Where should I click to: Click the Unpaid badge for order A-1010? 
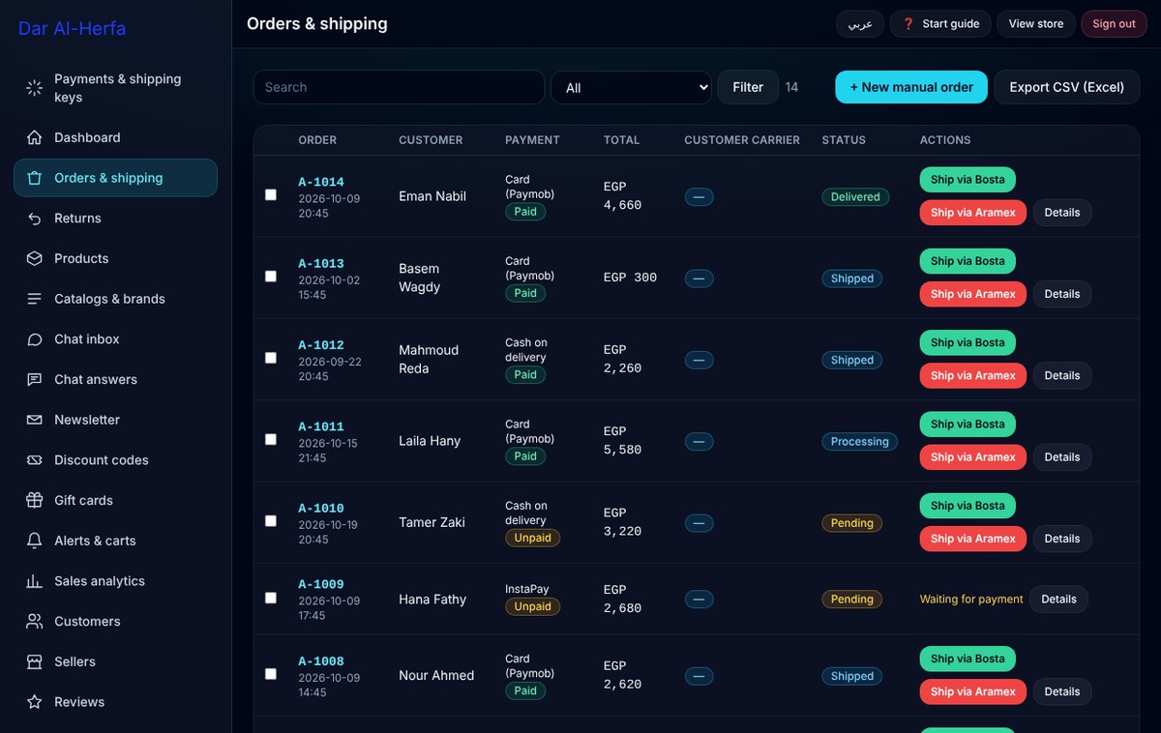(x=532, y=538)
